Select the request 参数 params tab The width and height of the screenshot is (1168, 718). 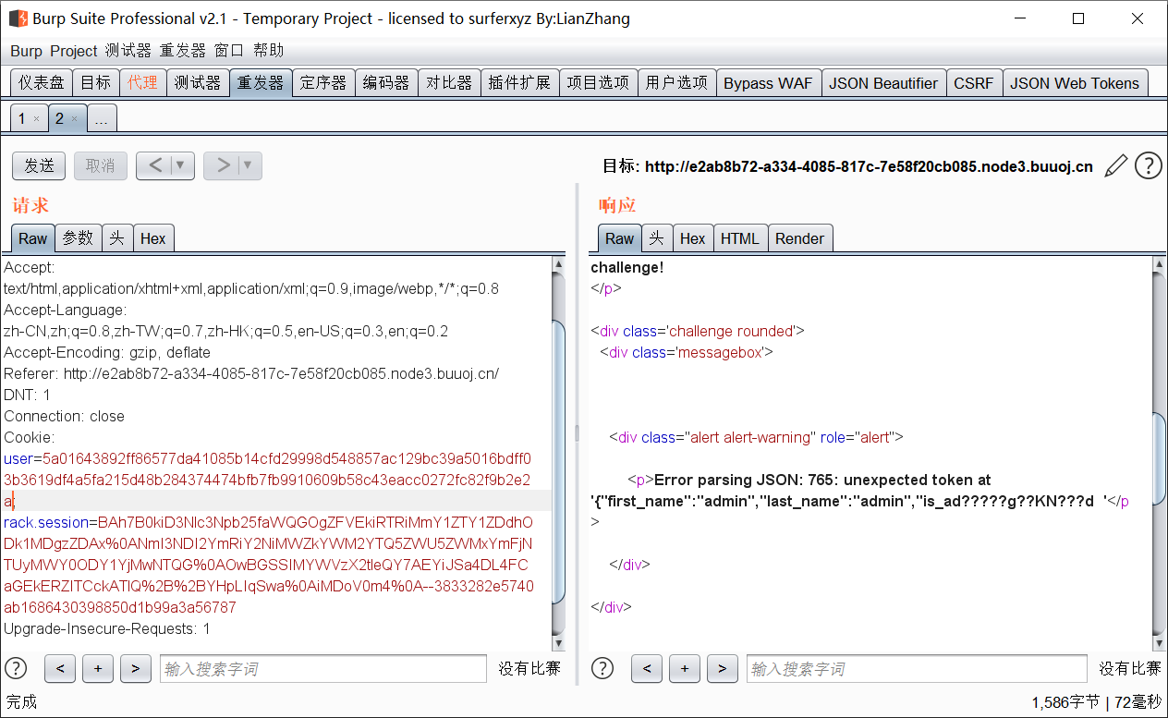point(78,238)
